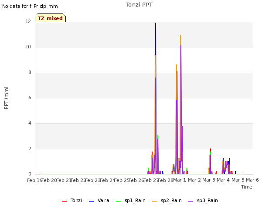Viewport: 279px width, 209px height.
Task: Click the Mar 4 x-axis tick label
Action: point(223,180)
